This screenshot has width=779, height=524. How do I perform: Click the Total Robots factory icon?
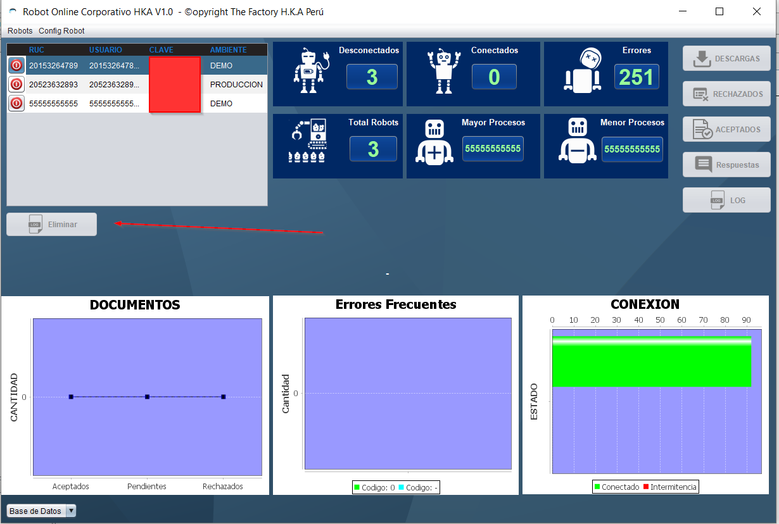click(x=307, y=140)
